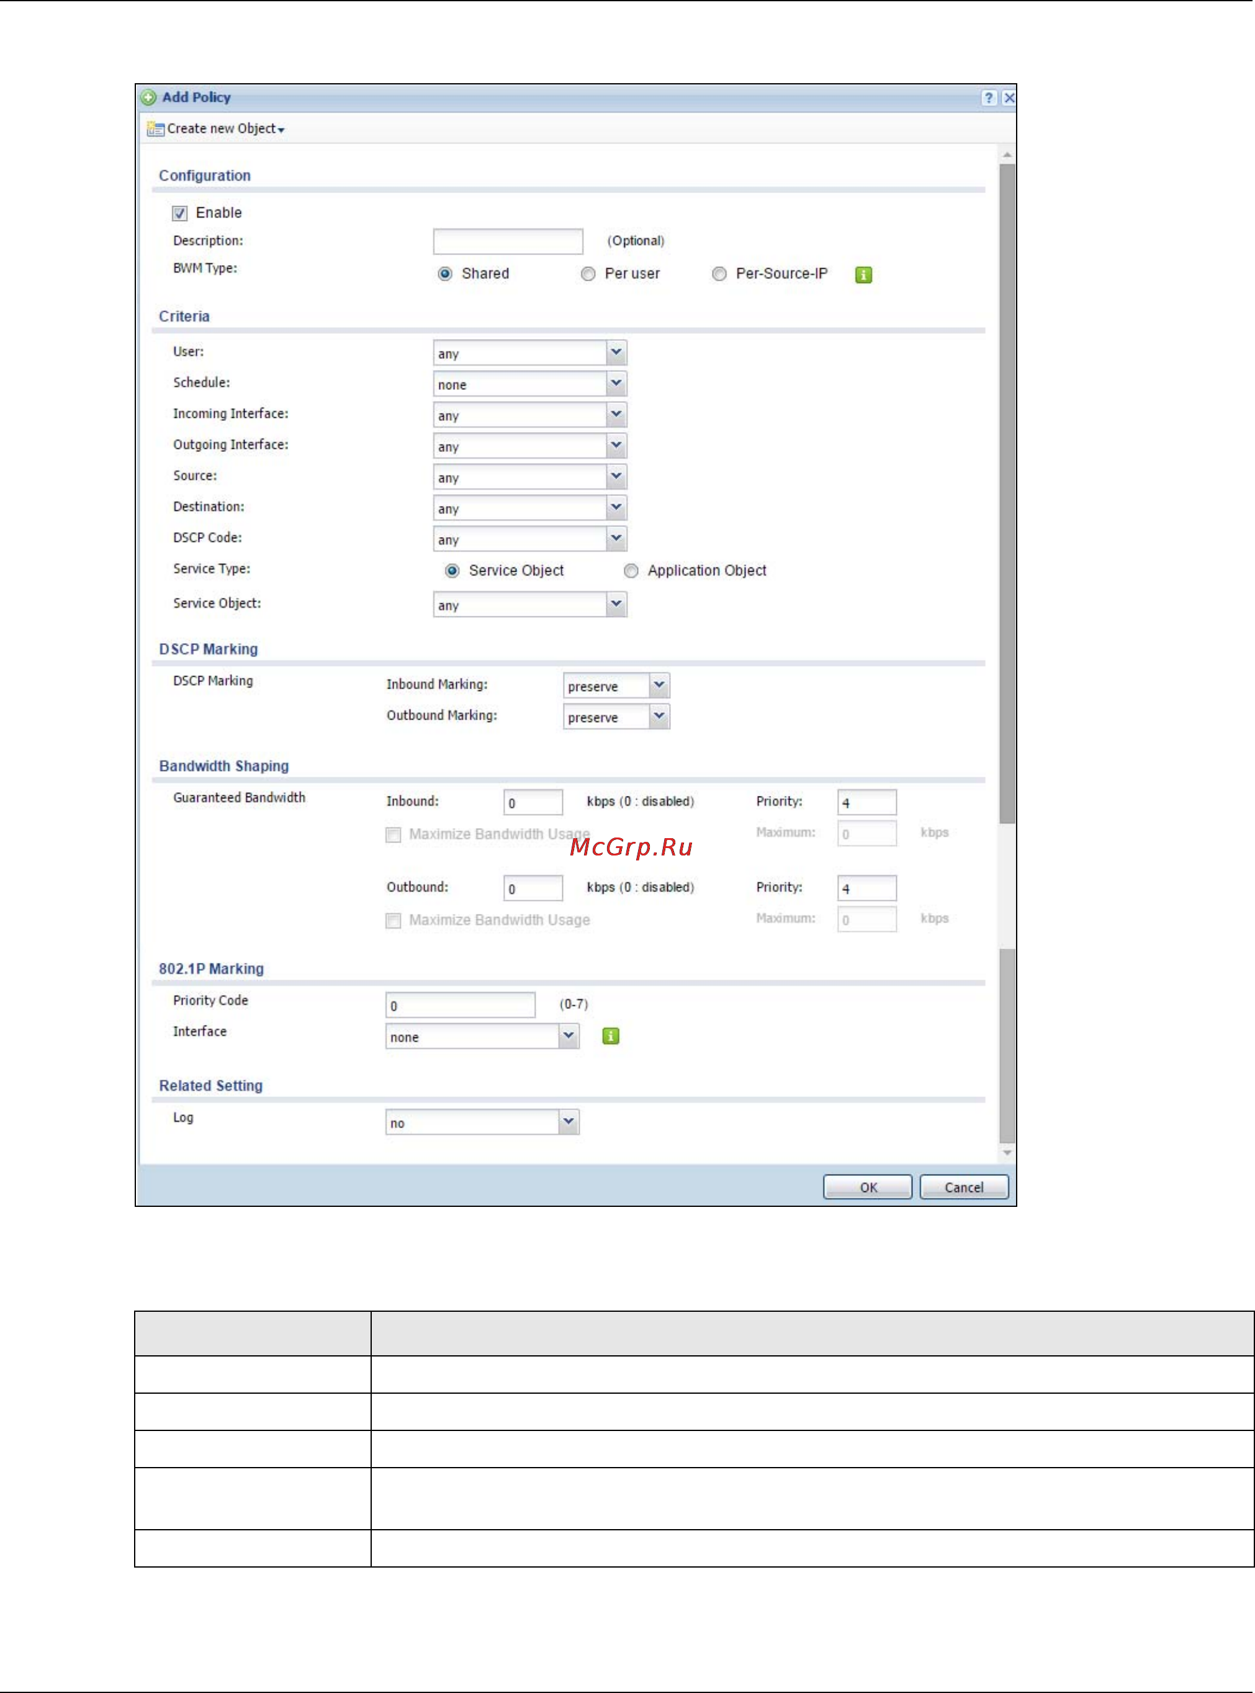Click the Cancel button
Viewport: 1255px width, 1693px height.
click(964, 1187)
